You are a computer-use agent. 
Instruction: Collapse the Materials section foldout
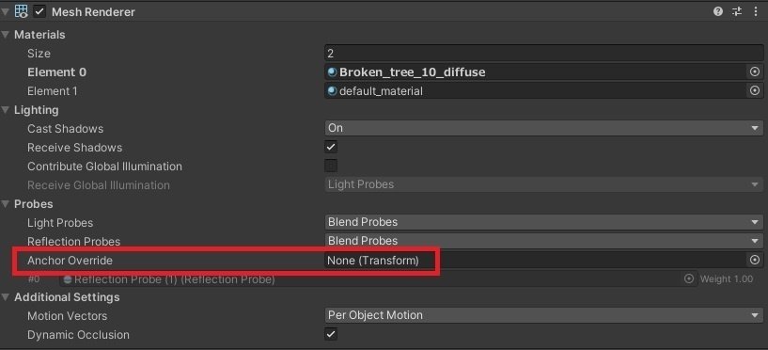6,34
